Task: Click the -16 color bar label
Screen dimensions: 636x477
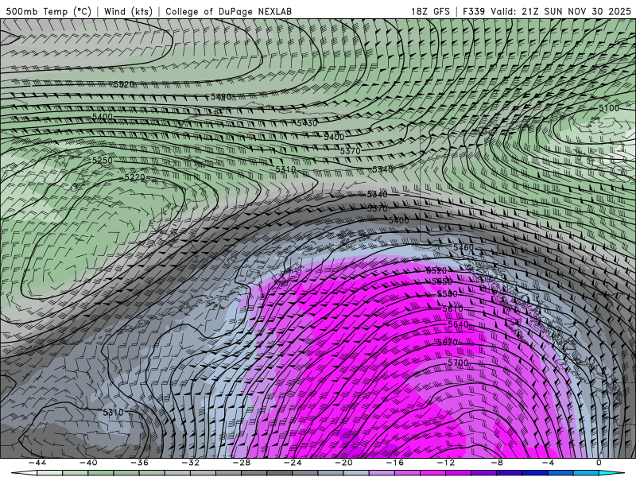Action: [394, 463]
